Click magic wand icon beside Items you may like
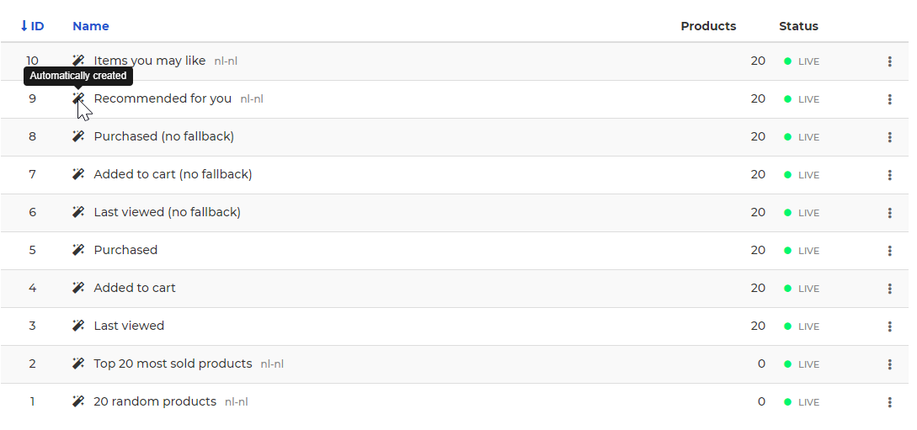The height and width of the screenshot is (430, 917). (78, 61)
